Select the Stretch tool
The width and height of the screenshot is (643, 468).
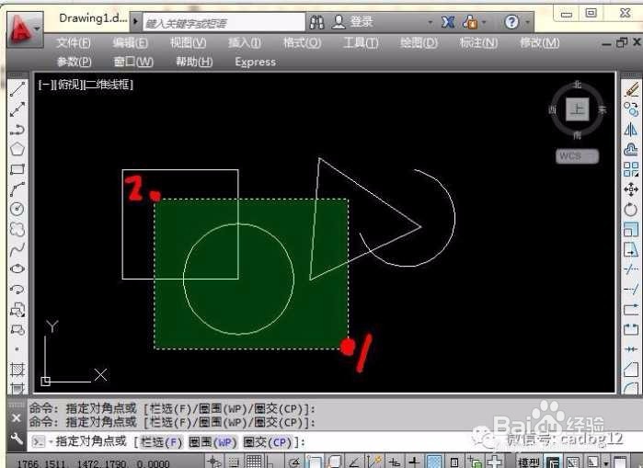tap(631, 249)
